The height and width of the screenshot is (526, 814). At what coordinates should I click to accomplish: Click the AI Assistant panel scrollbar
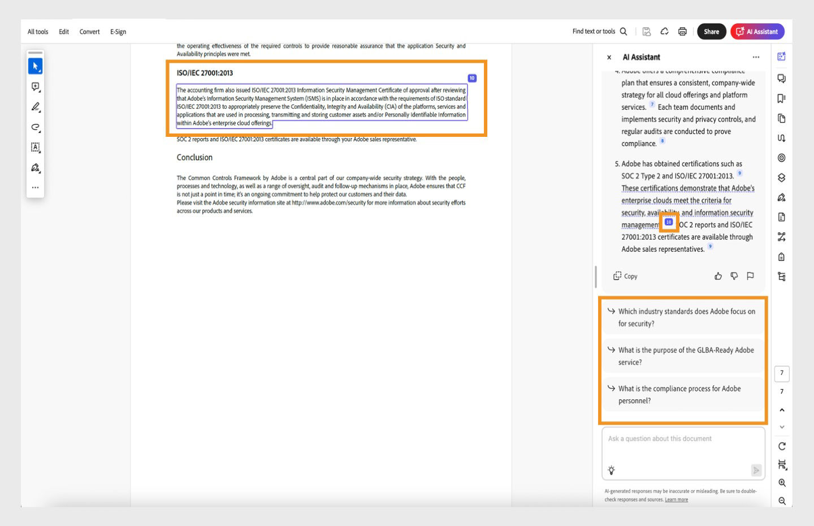[595, 277]
